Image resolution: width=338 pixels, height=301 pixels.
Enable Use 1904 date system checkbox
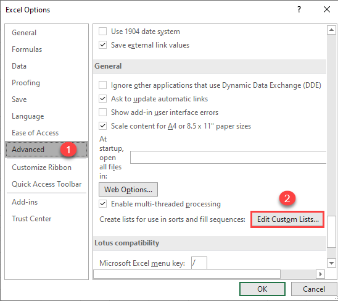click(x=102, y=32)
